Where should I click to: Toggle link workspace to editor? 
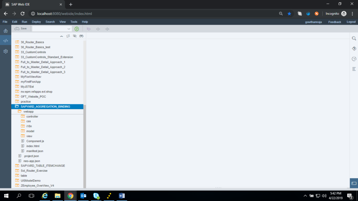pos(68,36)
